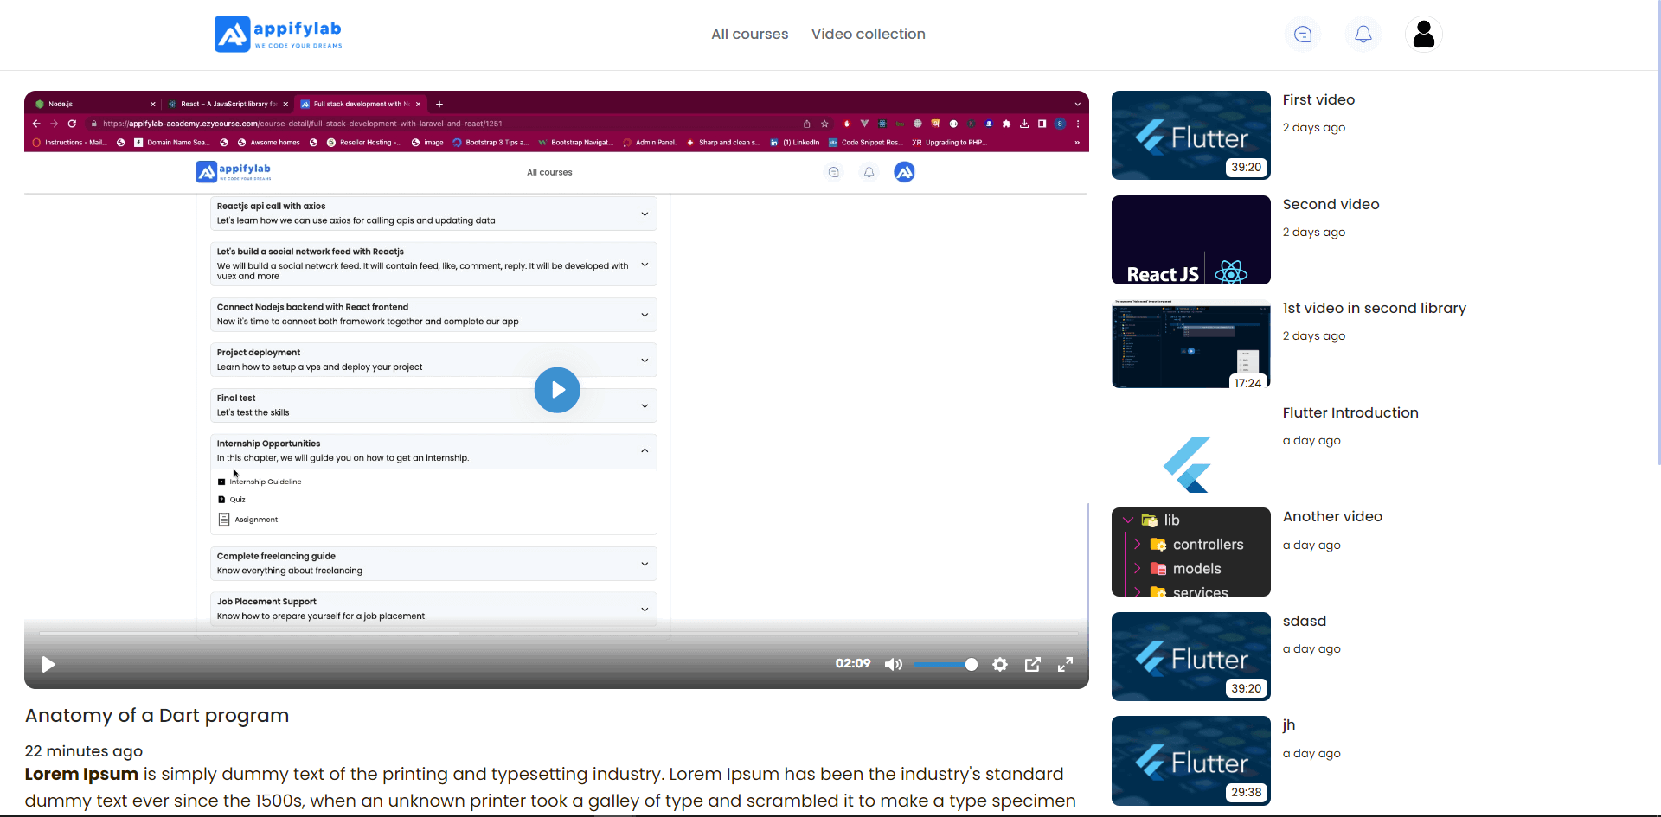Enter fullscreen mode on the video

[1065, 664]
